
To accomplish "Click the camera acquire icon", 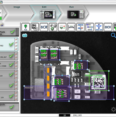I will pos(25,36).
